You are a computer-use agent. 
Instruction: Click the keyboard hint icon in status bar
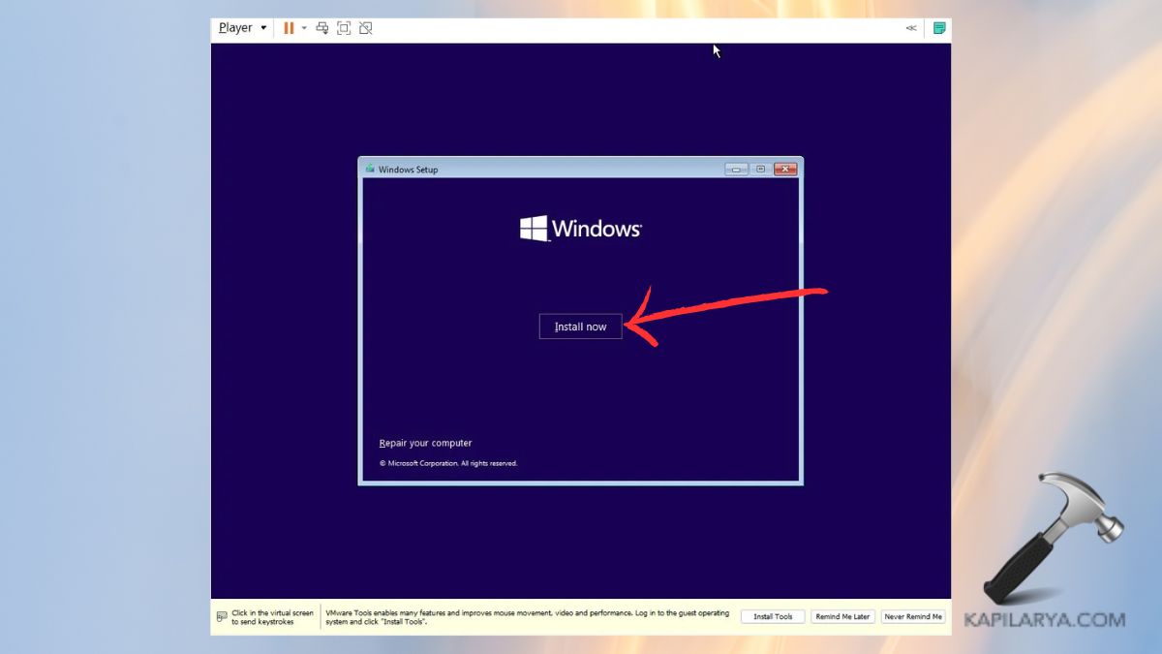pos(222,616)
